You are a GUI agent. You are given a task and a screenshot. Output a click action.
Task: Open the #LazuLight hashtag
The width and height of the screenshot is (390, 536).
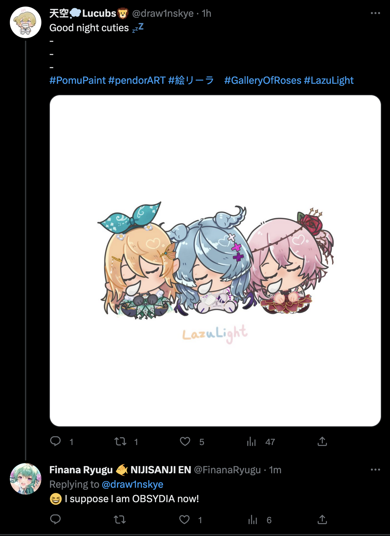(x=329, y=80)
